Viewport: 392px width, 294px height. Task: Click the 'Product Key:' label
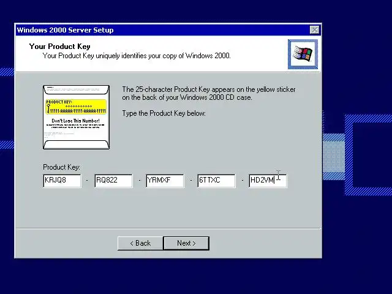(x=61, y=167)
